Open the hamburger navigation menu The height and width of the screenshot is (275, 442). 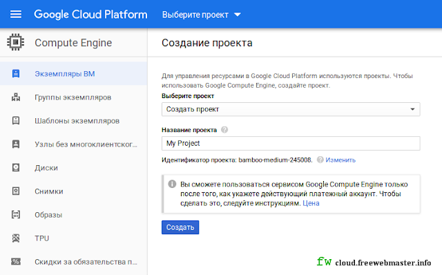click(16, 15)
